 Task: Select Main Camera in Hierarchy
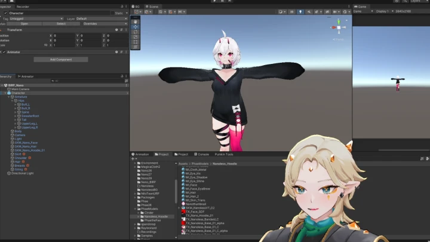tap(20, 89)
